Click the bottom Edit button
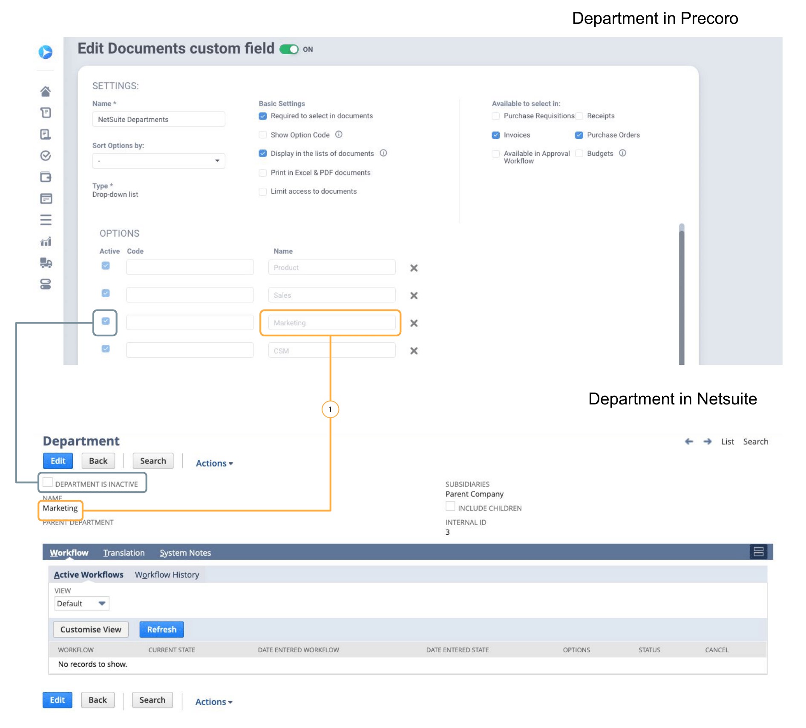806x728 pixels. tap(58, 700)
